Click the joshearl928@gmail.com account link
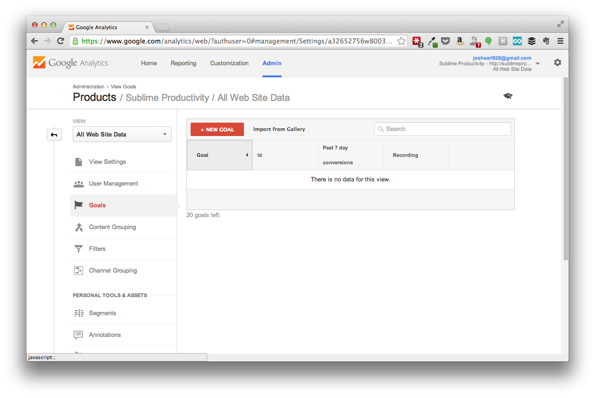595x398 pixels. coord(502,58)
